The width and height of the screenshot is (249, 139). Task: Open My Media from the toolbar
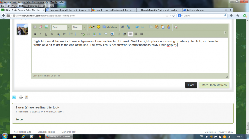tap(110, 27)
